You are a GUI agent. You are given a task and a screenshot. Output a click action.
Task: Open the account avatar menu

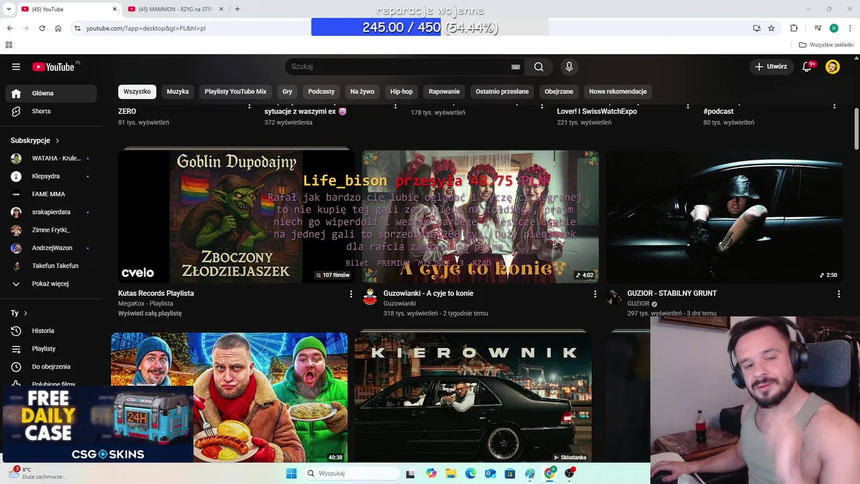(x=832, y=67)
